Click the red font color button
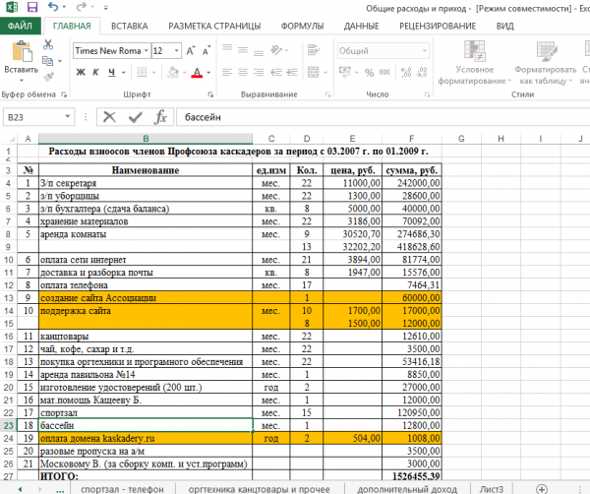590x494 pixels. click(x=197, y=72)
